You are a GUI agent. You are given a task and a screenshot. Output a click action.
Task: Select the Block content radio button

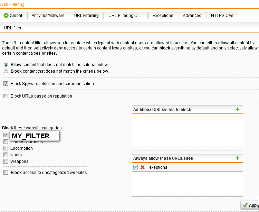click(6, 71)
